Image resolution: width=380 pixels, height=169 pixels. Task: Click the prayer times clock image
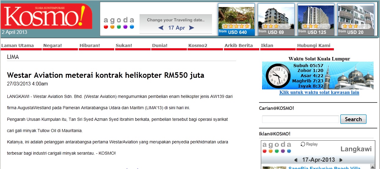278,76
